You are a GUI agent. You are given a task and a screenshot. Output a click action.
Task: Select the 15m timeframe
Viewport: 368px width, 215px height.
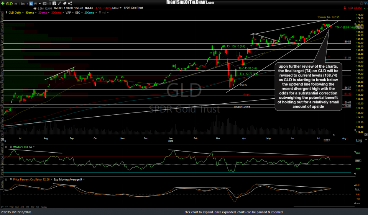pos(22,3)
